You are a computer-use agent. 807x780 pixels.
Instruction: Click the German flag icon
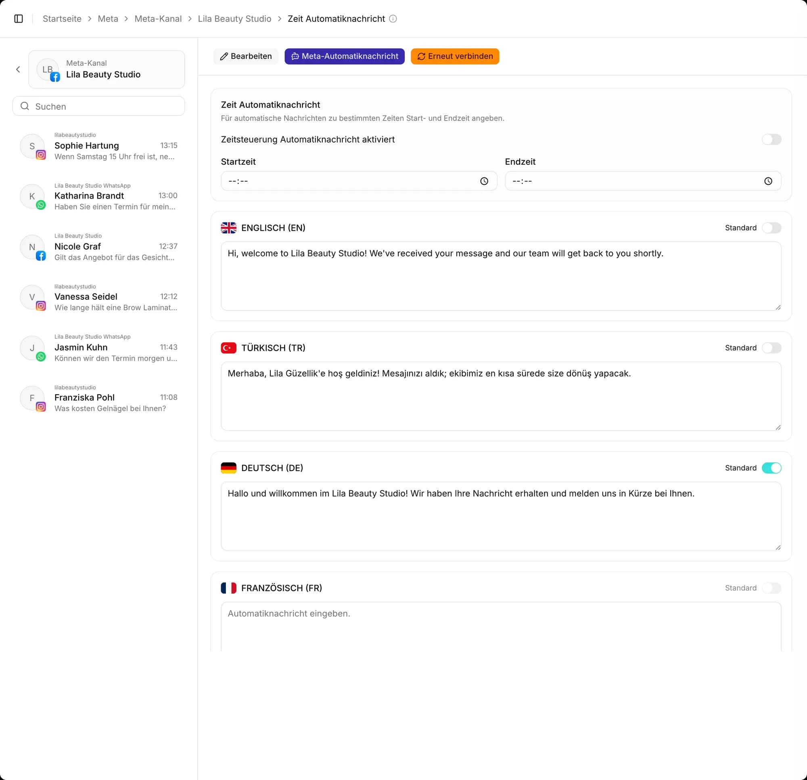coord(228,468)
